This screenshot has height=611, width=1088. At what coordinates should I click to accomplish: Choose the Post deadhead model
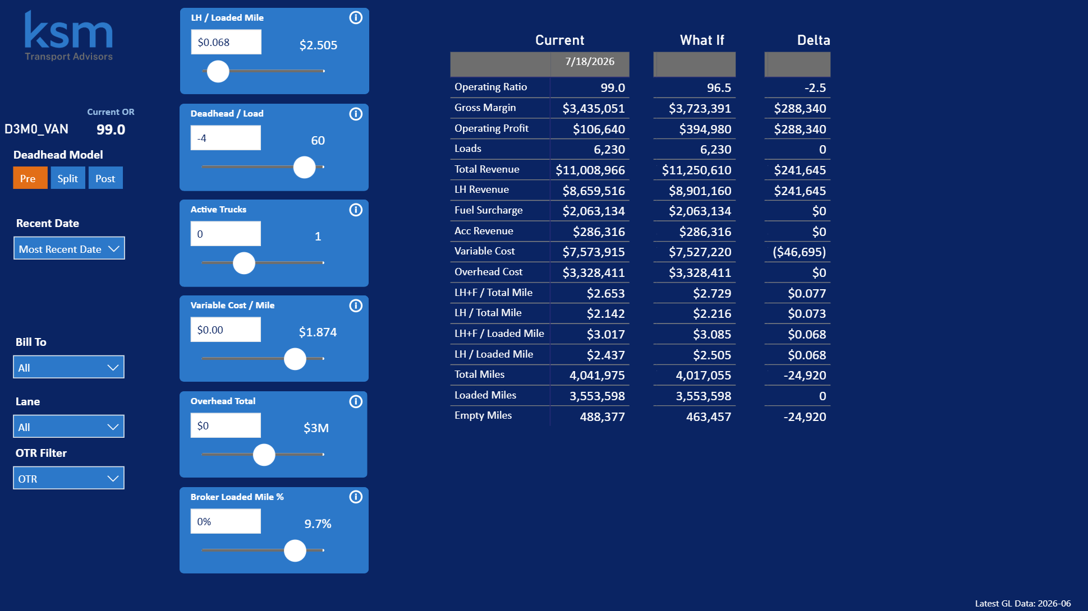(105, 178)
